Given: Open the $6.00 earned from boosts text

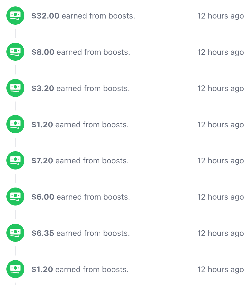Looking at the screenshot, I should (x=81, y=197).
